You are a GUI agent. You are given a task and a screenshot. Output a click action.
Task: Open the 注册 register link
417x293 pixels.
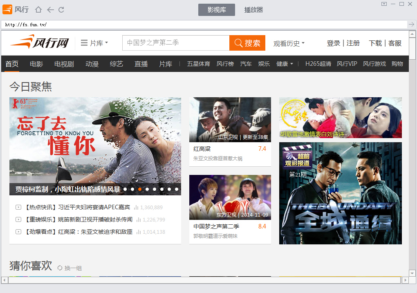[x=353, y=43]
